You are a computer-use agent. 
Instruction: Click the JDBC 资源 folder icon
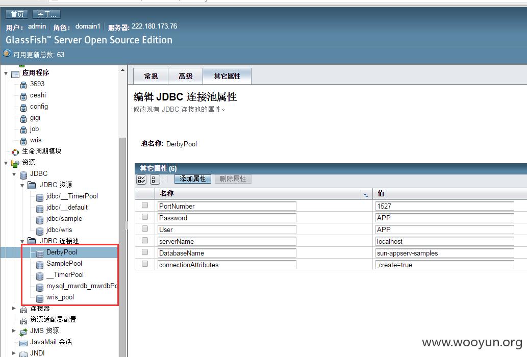point(32,185)
